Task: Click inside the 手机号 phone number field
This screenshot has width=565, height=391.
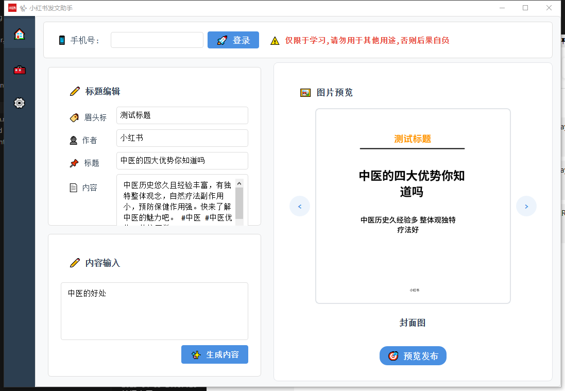Action: [157, 40]
